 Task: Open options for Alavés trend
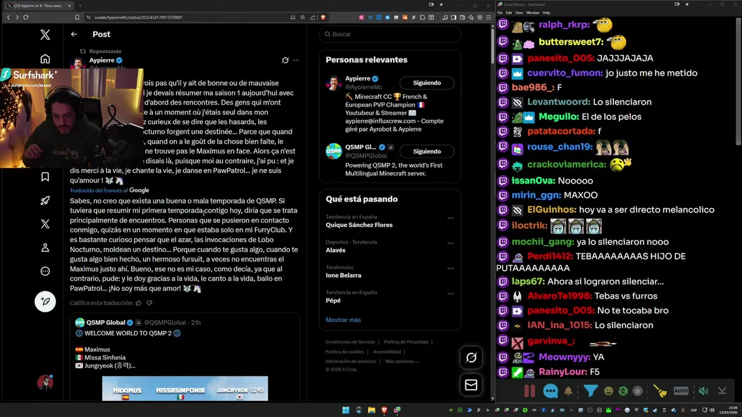(450, 243)
